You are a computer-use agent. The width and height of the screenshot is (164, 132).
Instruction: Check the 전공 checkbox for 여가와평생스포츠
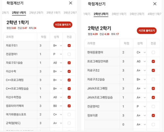69,115
